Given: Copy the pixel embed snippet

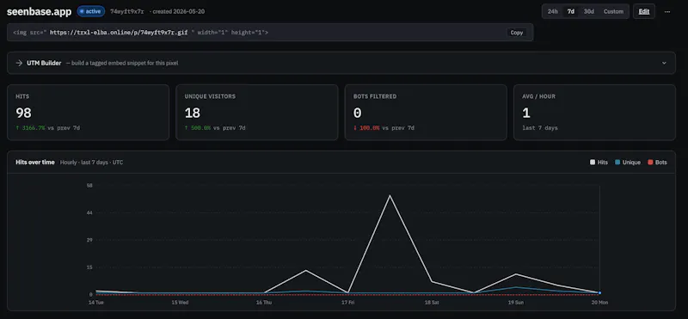Looking at the screenshot, I should click(x=517, y=33).
